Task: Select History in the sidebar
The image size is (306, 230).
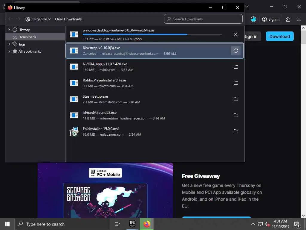Action: click(24, 30)
